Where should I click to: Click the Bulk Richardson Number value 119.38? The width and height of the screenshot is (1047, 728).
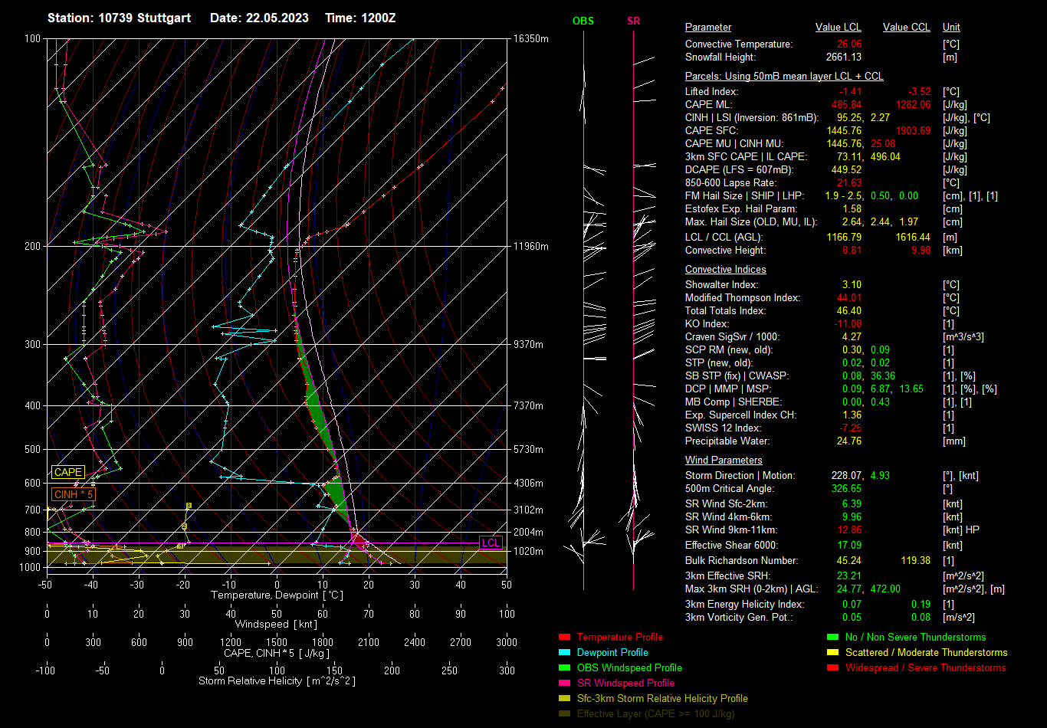tap(914, 561)
